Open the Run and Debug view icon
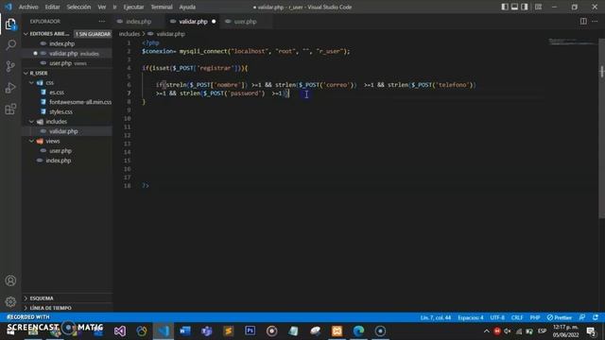 click(10, 88)
